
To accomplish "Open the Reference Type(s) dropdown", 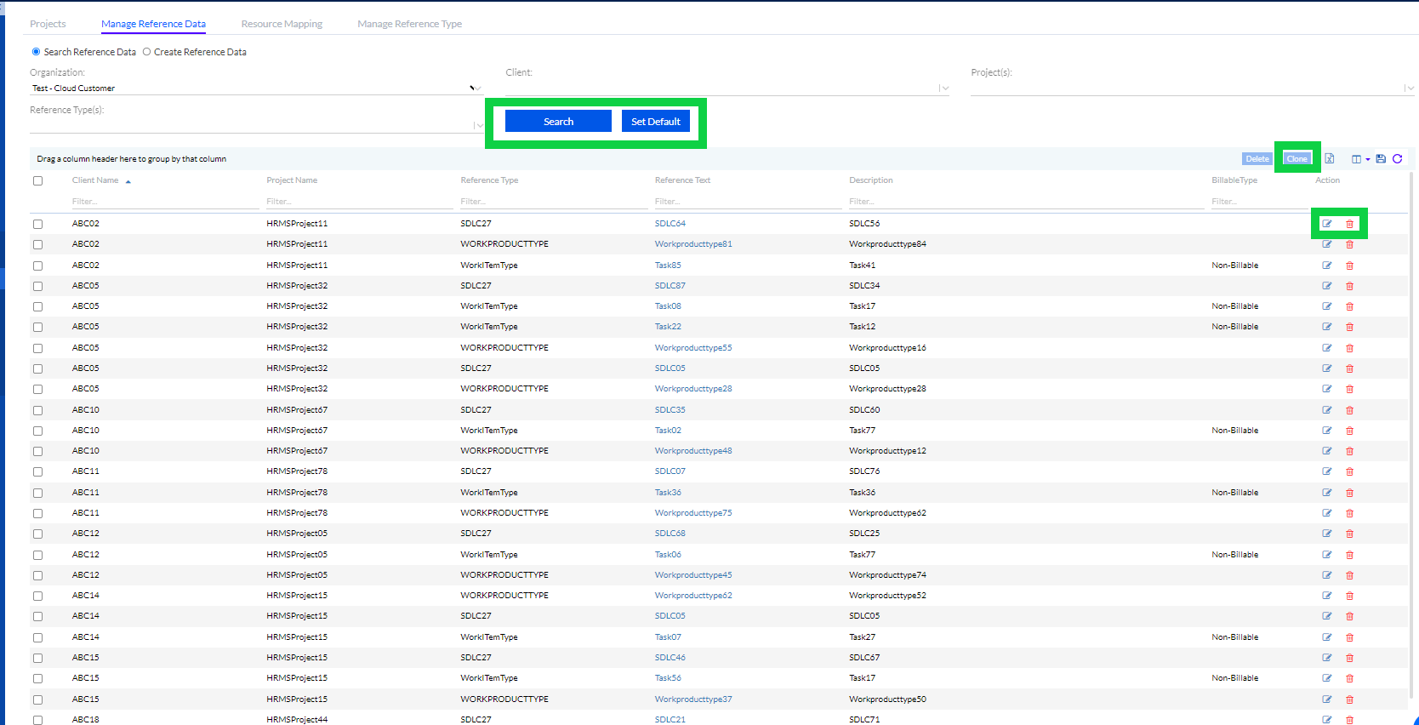I will 256,125.
